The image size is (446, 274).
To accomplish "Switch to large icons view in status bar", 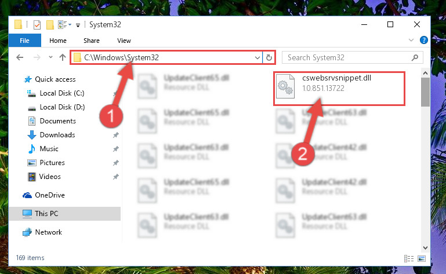I will 422,258.
